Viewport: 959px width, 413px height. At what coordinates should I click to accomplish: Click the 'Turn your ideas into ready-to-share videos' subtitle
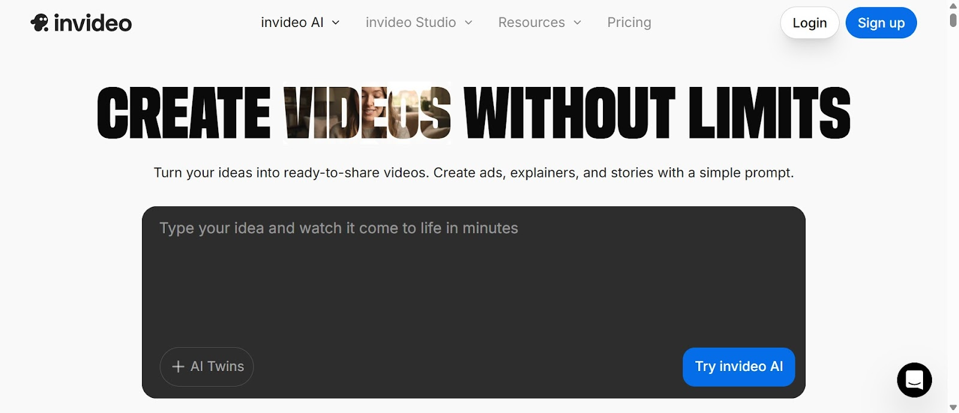[x=474, y=173]
